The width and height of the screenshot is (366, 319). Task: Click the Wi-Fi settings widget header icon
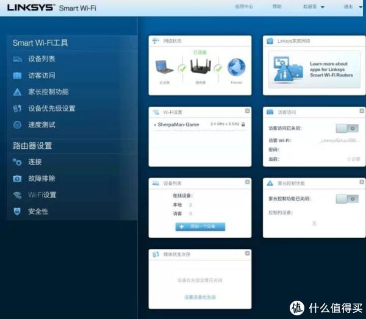(156, 112)
